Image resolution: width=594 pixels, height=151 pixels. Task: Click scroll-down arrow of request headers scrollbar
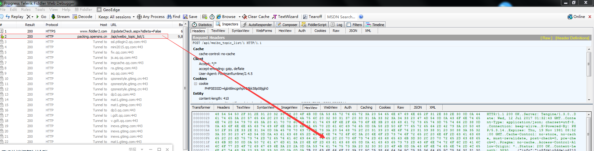click(589, 100)
